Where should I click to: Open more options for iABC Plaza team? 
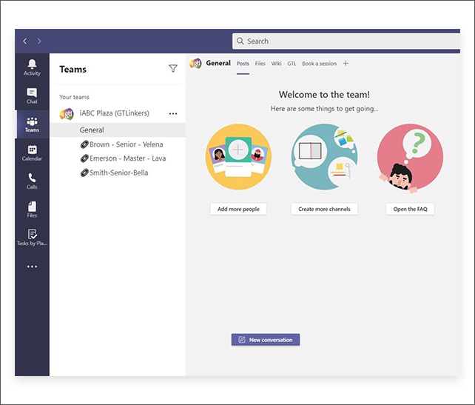click(173, 113)
